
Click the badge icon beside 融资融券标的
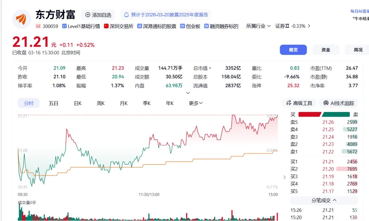[207, 26]
